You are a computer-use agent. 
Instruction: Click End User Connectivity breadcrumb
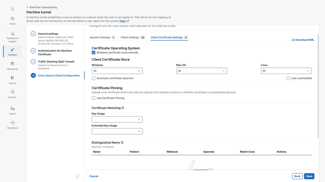[x=43, y=7]
